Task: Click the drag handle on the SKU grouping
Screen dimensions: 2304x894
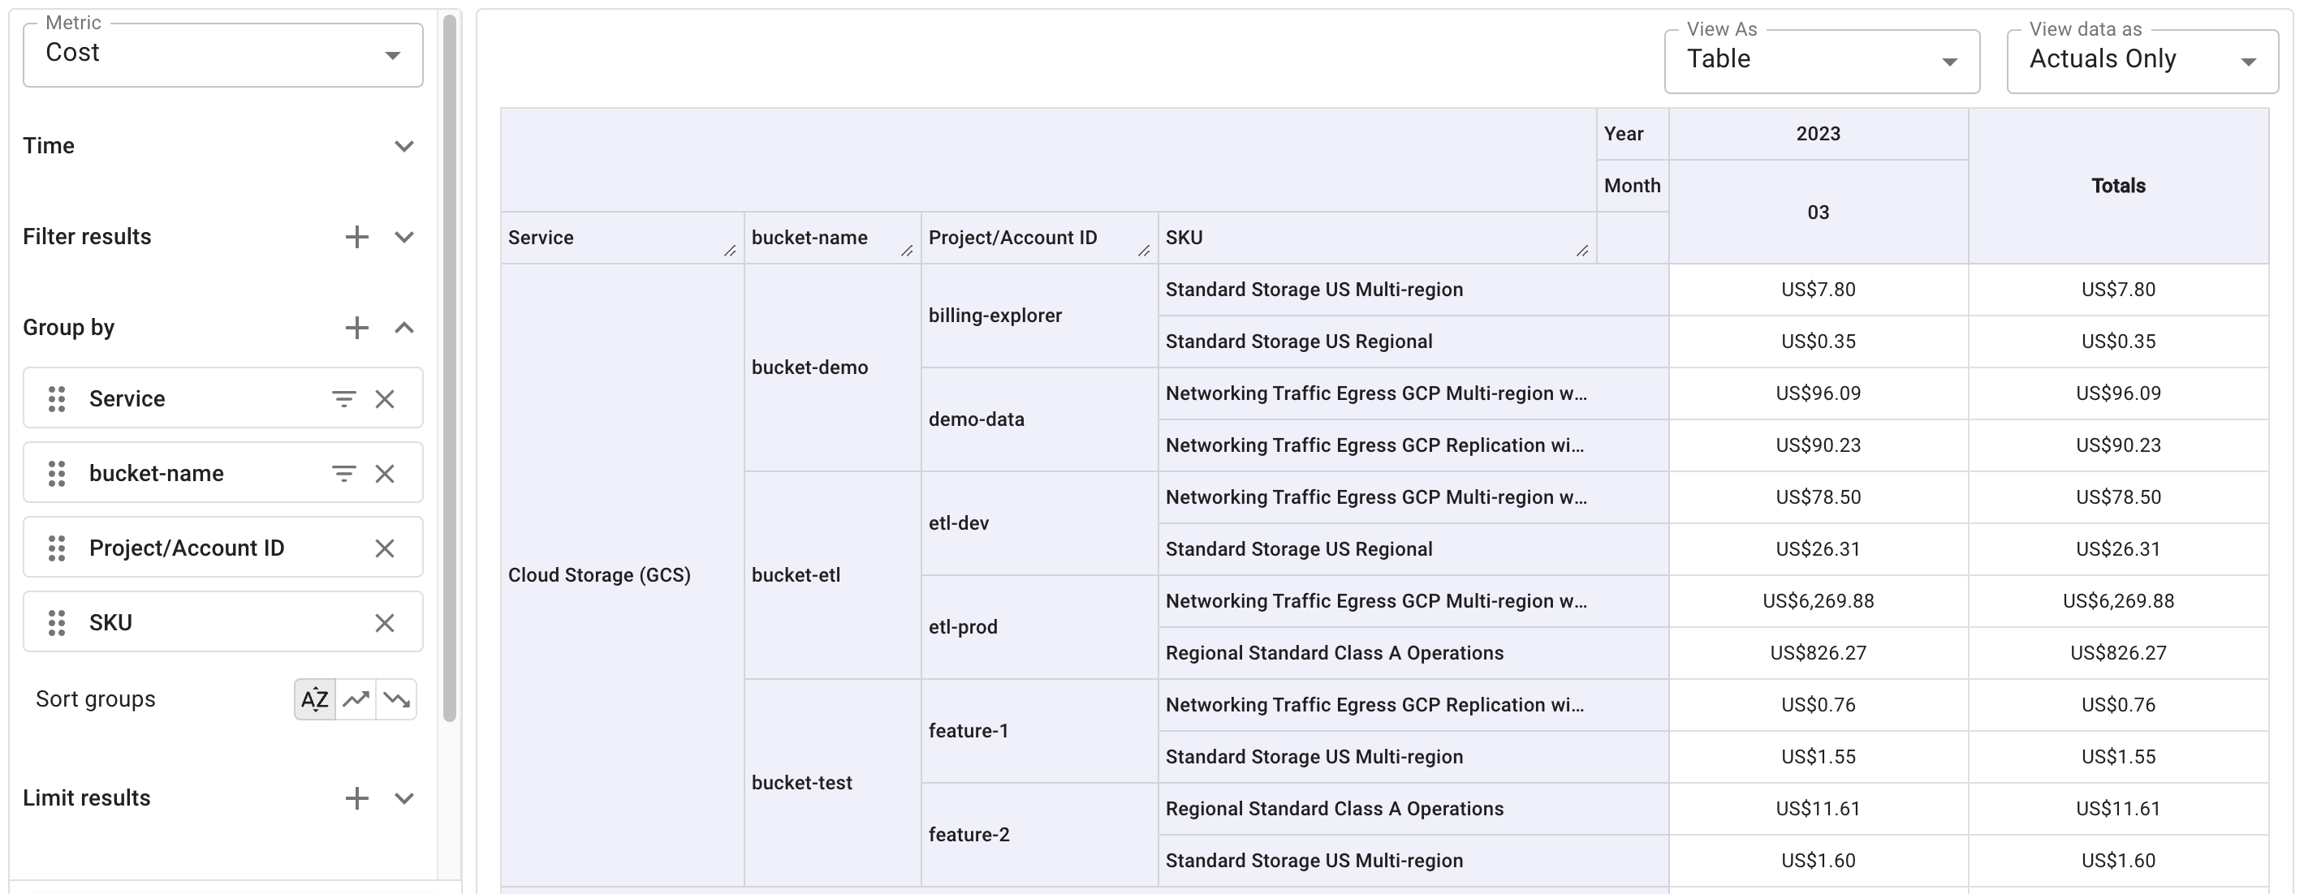Action: 56,621
